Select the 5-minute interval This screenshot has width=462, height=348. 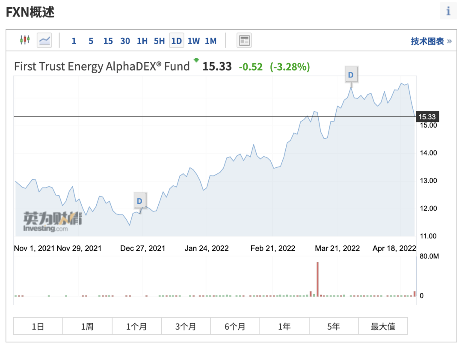tap(91, 41)
